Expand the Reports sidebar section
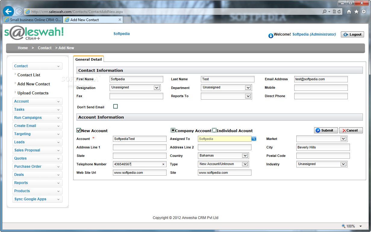This screenshot has width=371, height=232. pyautogui.click(x=37, y=183)
